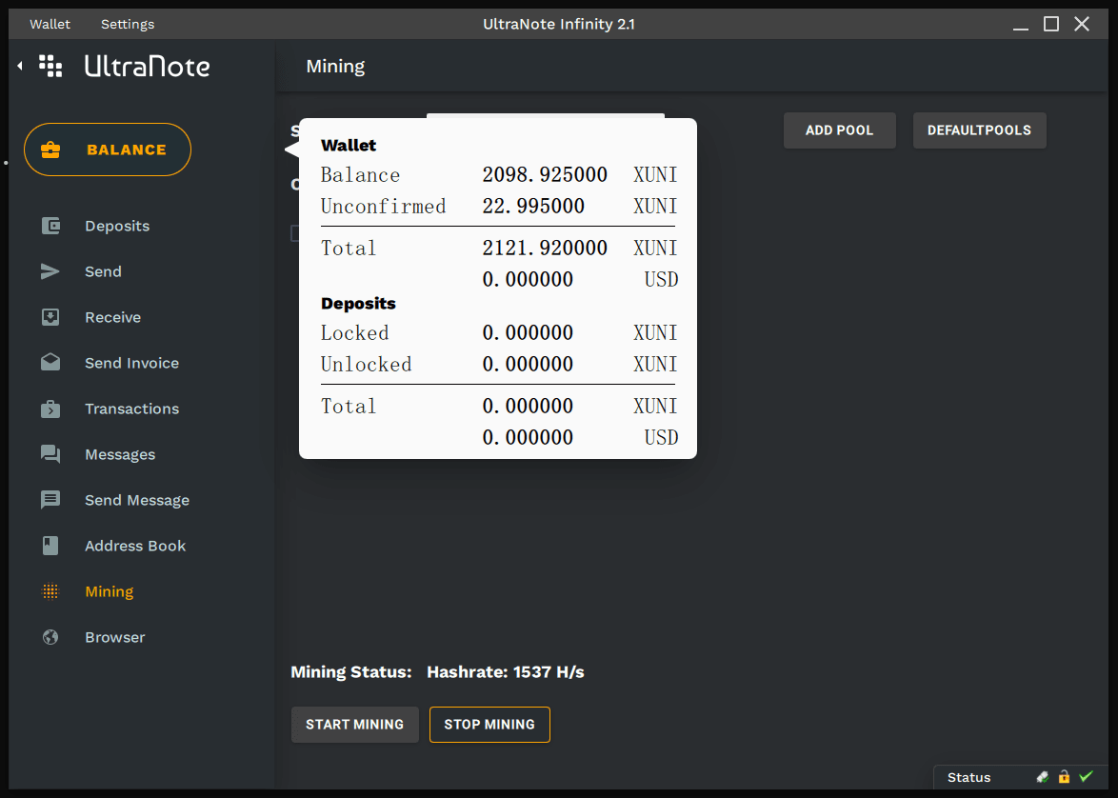Click the UltraNote dotted grid logo icon
The image size is (1118, 798).
tap(50, 66)
